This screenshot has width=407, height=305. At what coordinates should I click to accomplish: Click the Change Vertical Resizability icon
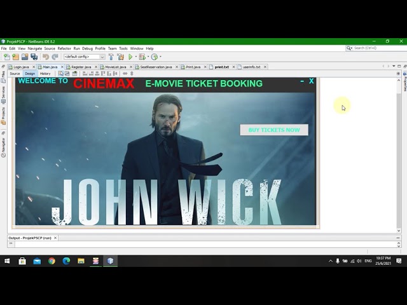pyautogui.click(x=132, y=74)
